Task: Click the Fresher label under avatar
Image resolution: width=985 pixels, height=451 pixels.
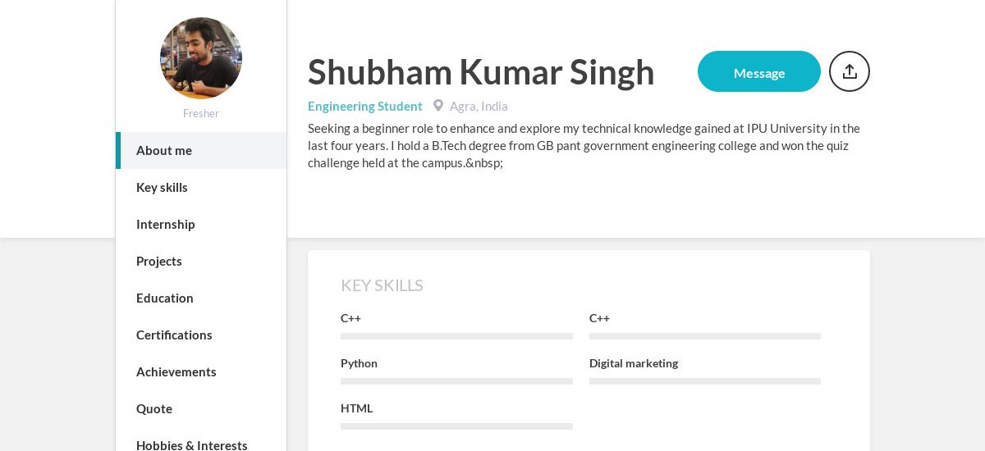Action: [x=201, y=113]
